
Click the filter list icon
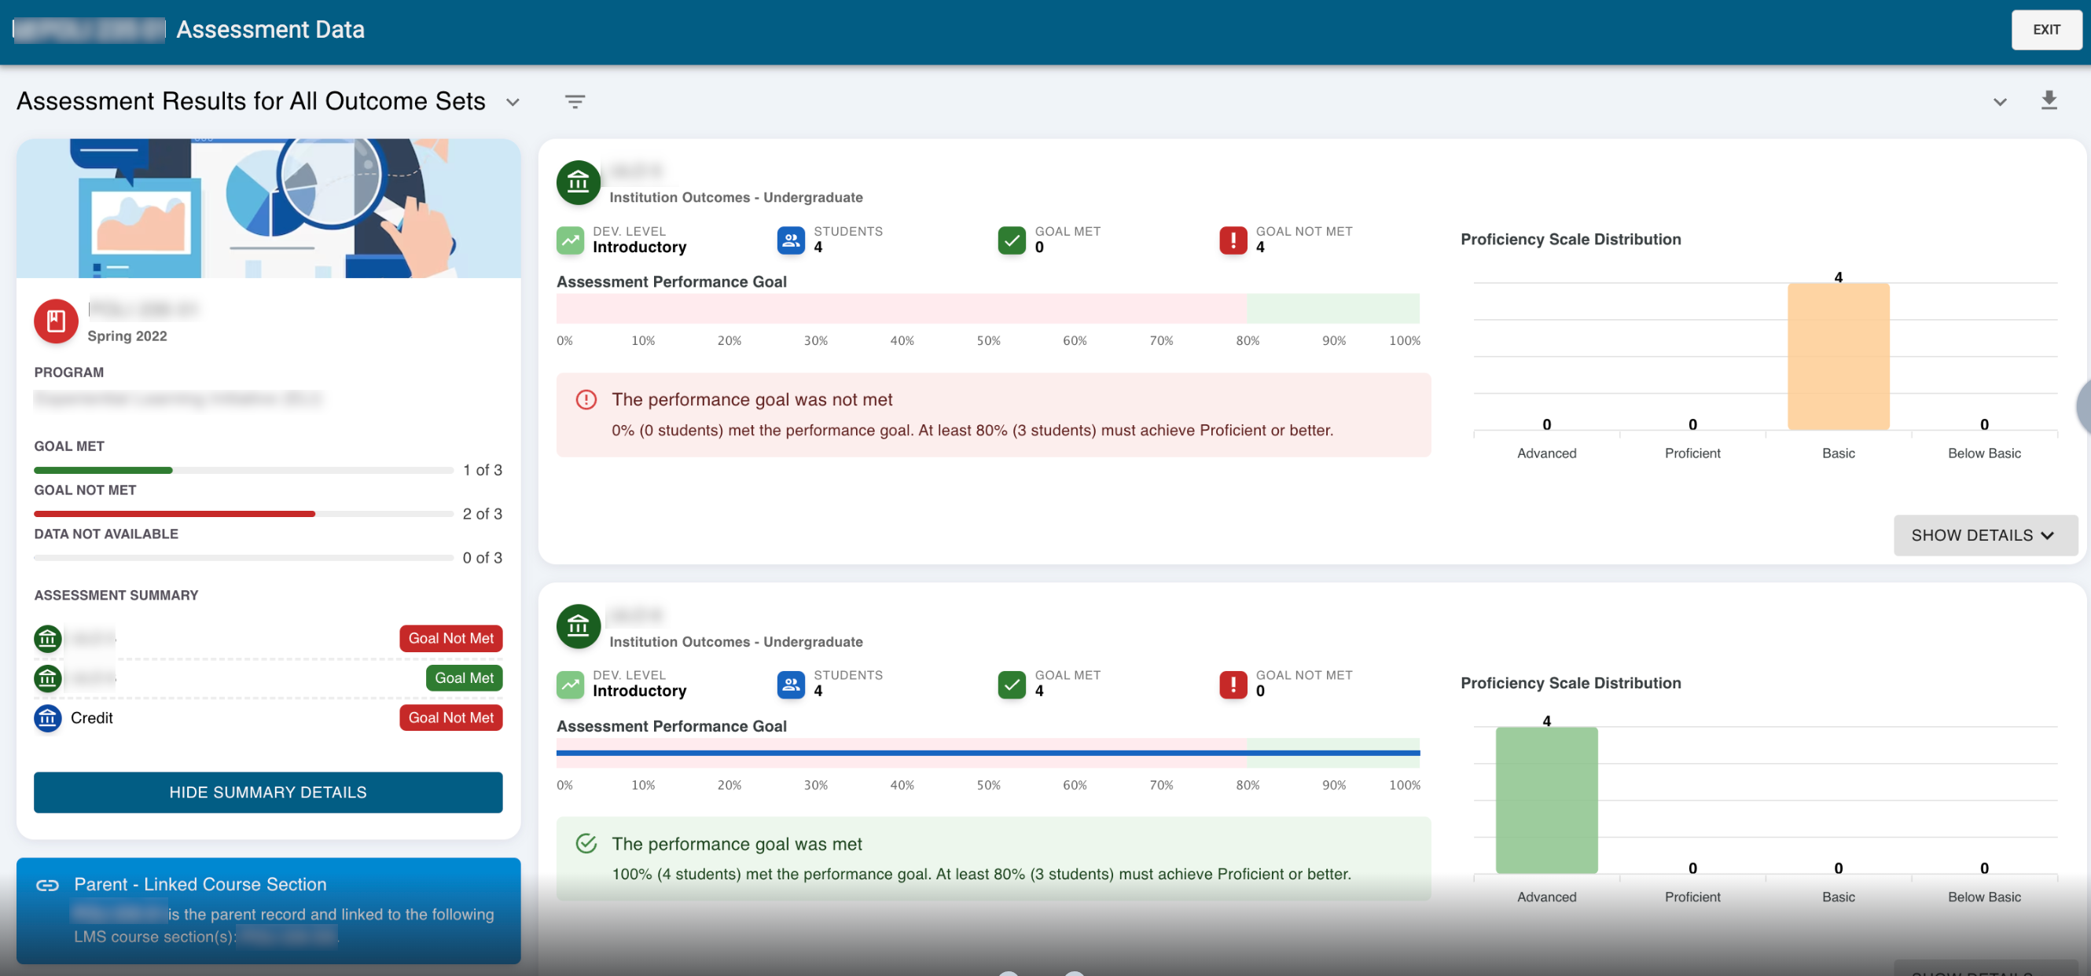[x=575, y=101]
